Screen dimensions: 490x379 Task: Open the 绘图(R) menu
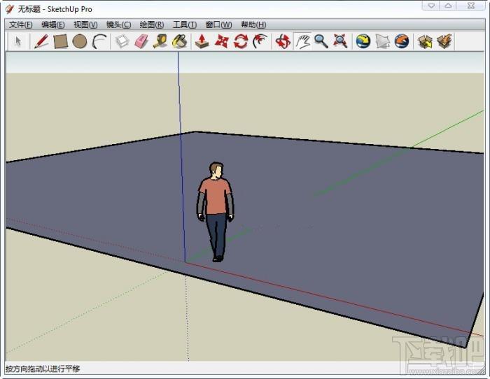click(x=152, y=24)
